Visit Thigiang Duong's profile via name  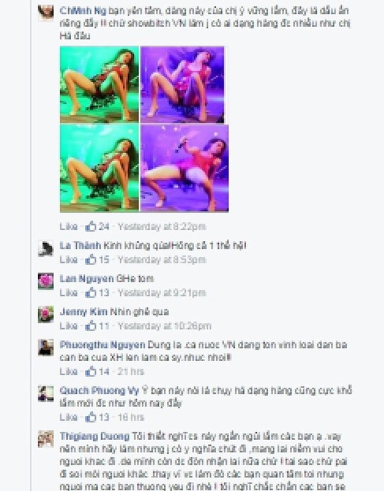pos(94,436)
